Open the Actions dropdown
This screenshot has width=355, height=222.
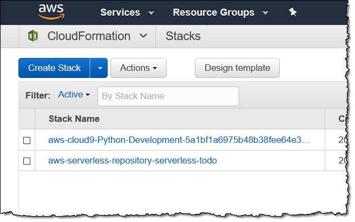pos(139,68)
